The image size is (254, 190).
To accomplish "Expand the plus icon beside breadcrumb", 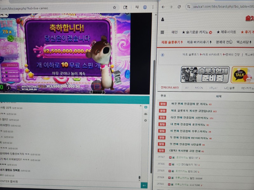I will point(163,55).
